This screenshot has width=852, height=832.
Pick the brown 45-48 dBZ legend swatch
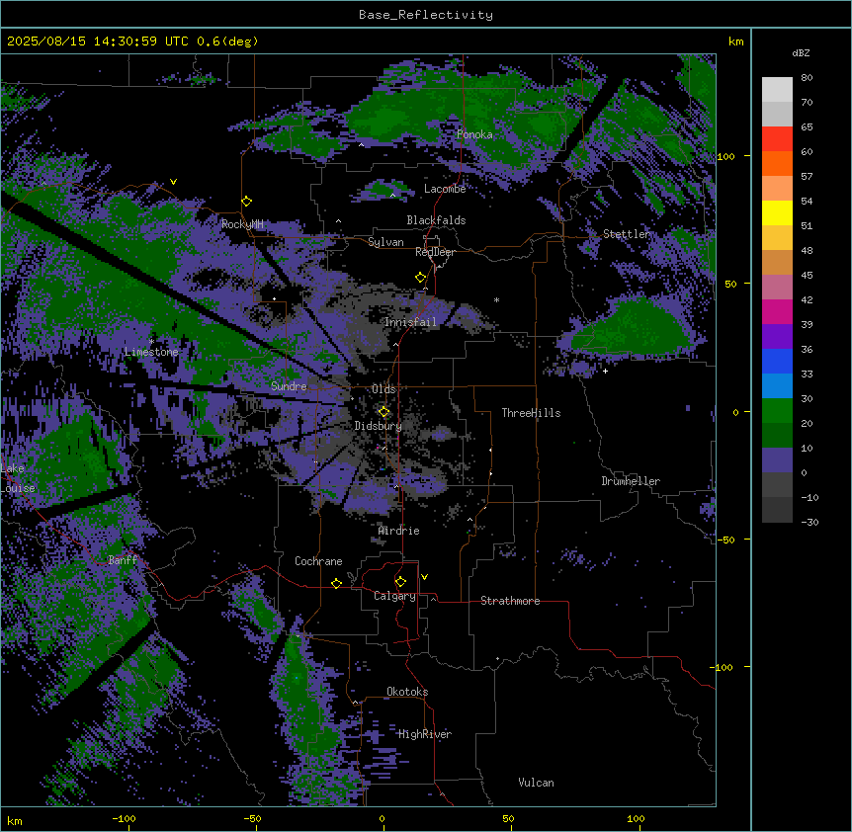click(777, 262)
